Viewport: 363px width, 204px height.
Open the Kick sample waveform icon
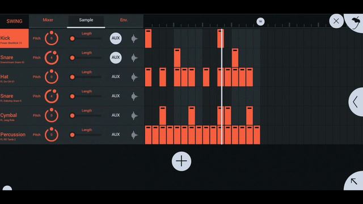134,39
